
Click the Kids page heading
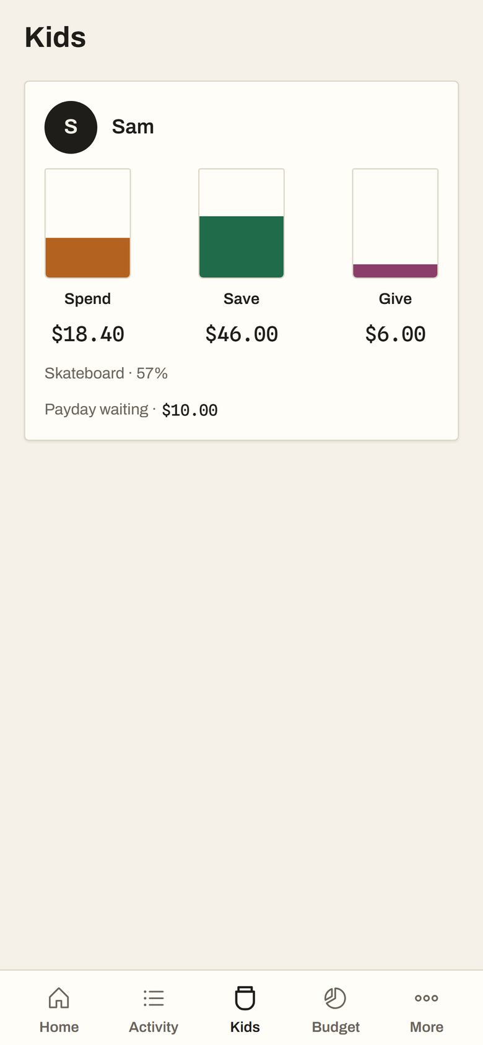(x=55, y=37)
